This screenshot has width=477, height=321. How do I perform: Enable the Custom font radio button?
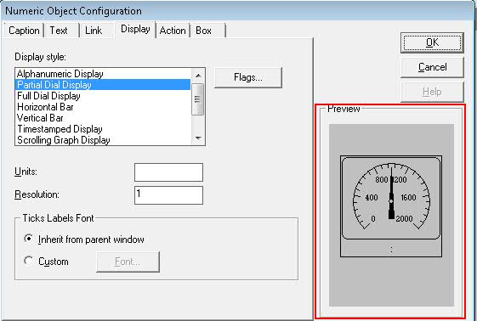point(46,262)
